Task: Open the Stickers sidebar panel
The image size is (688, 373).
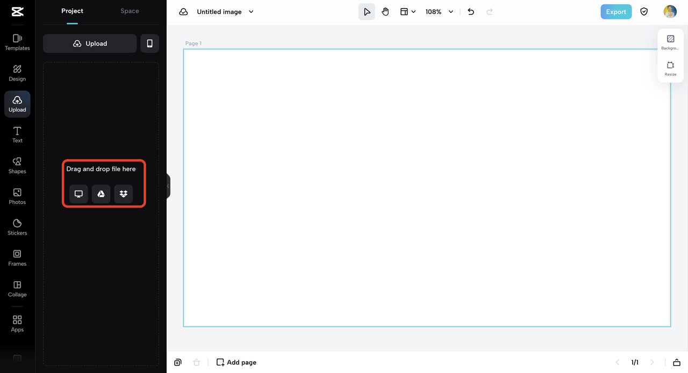Action: 17,228
